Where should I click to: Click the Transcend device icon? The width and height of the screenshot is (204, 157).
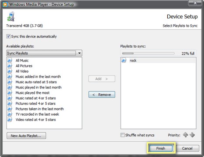pyautogui.click(x=11, y=17)
